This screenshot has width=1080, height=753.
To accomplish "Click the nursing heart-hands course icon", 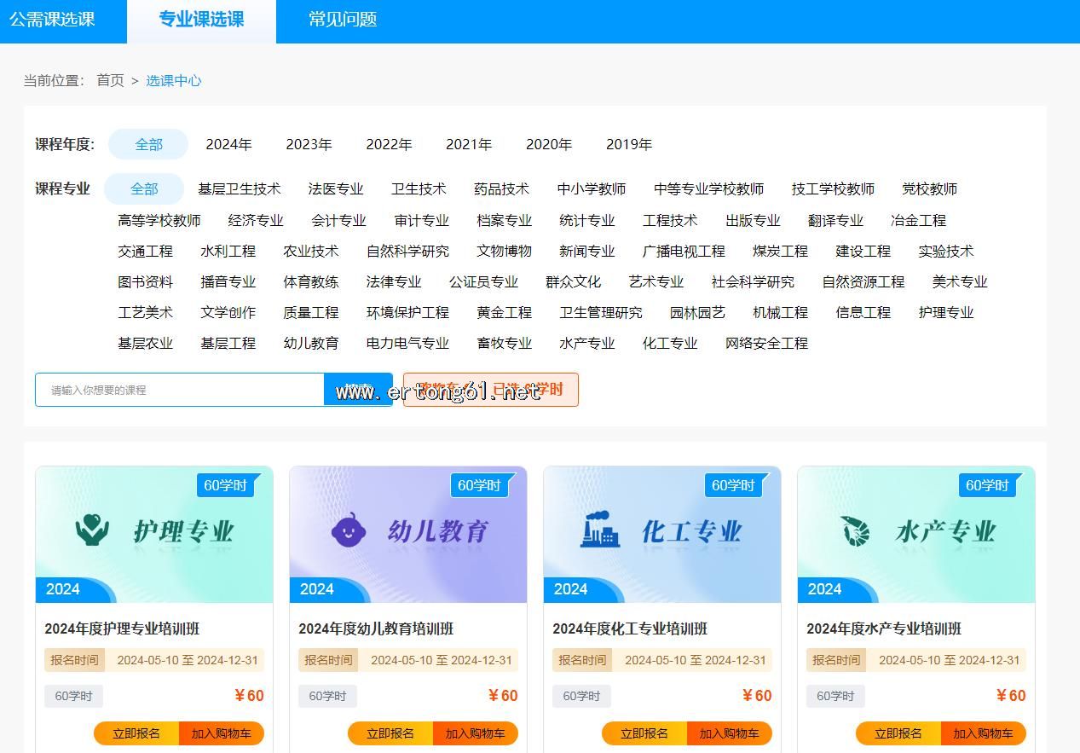I will pos(92,530).
